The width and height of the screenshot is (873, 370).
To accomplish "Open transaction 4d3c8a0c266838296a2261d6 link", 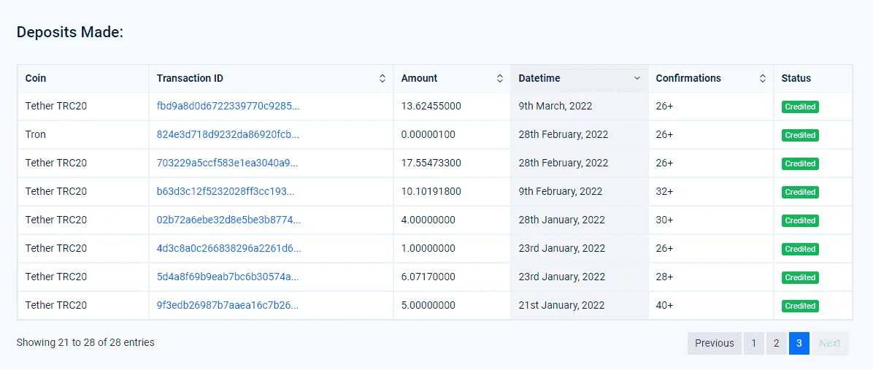I will pyautogui.click(x=228, y=248).
